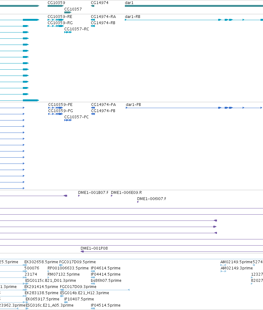Click the dar1-PB protein label
This screenshot has width=263, height=310.
click(x=134, y=105)
